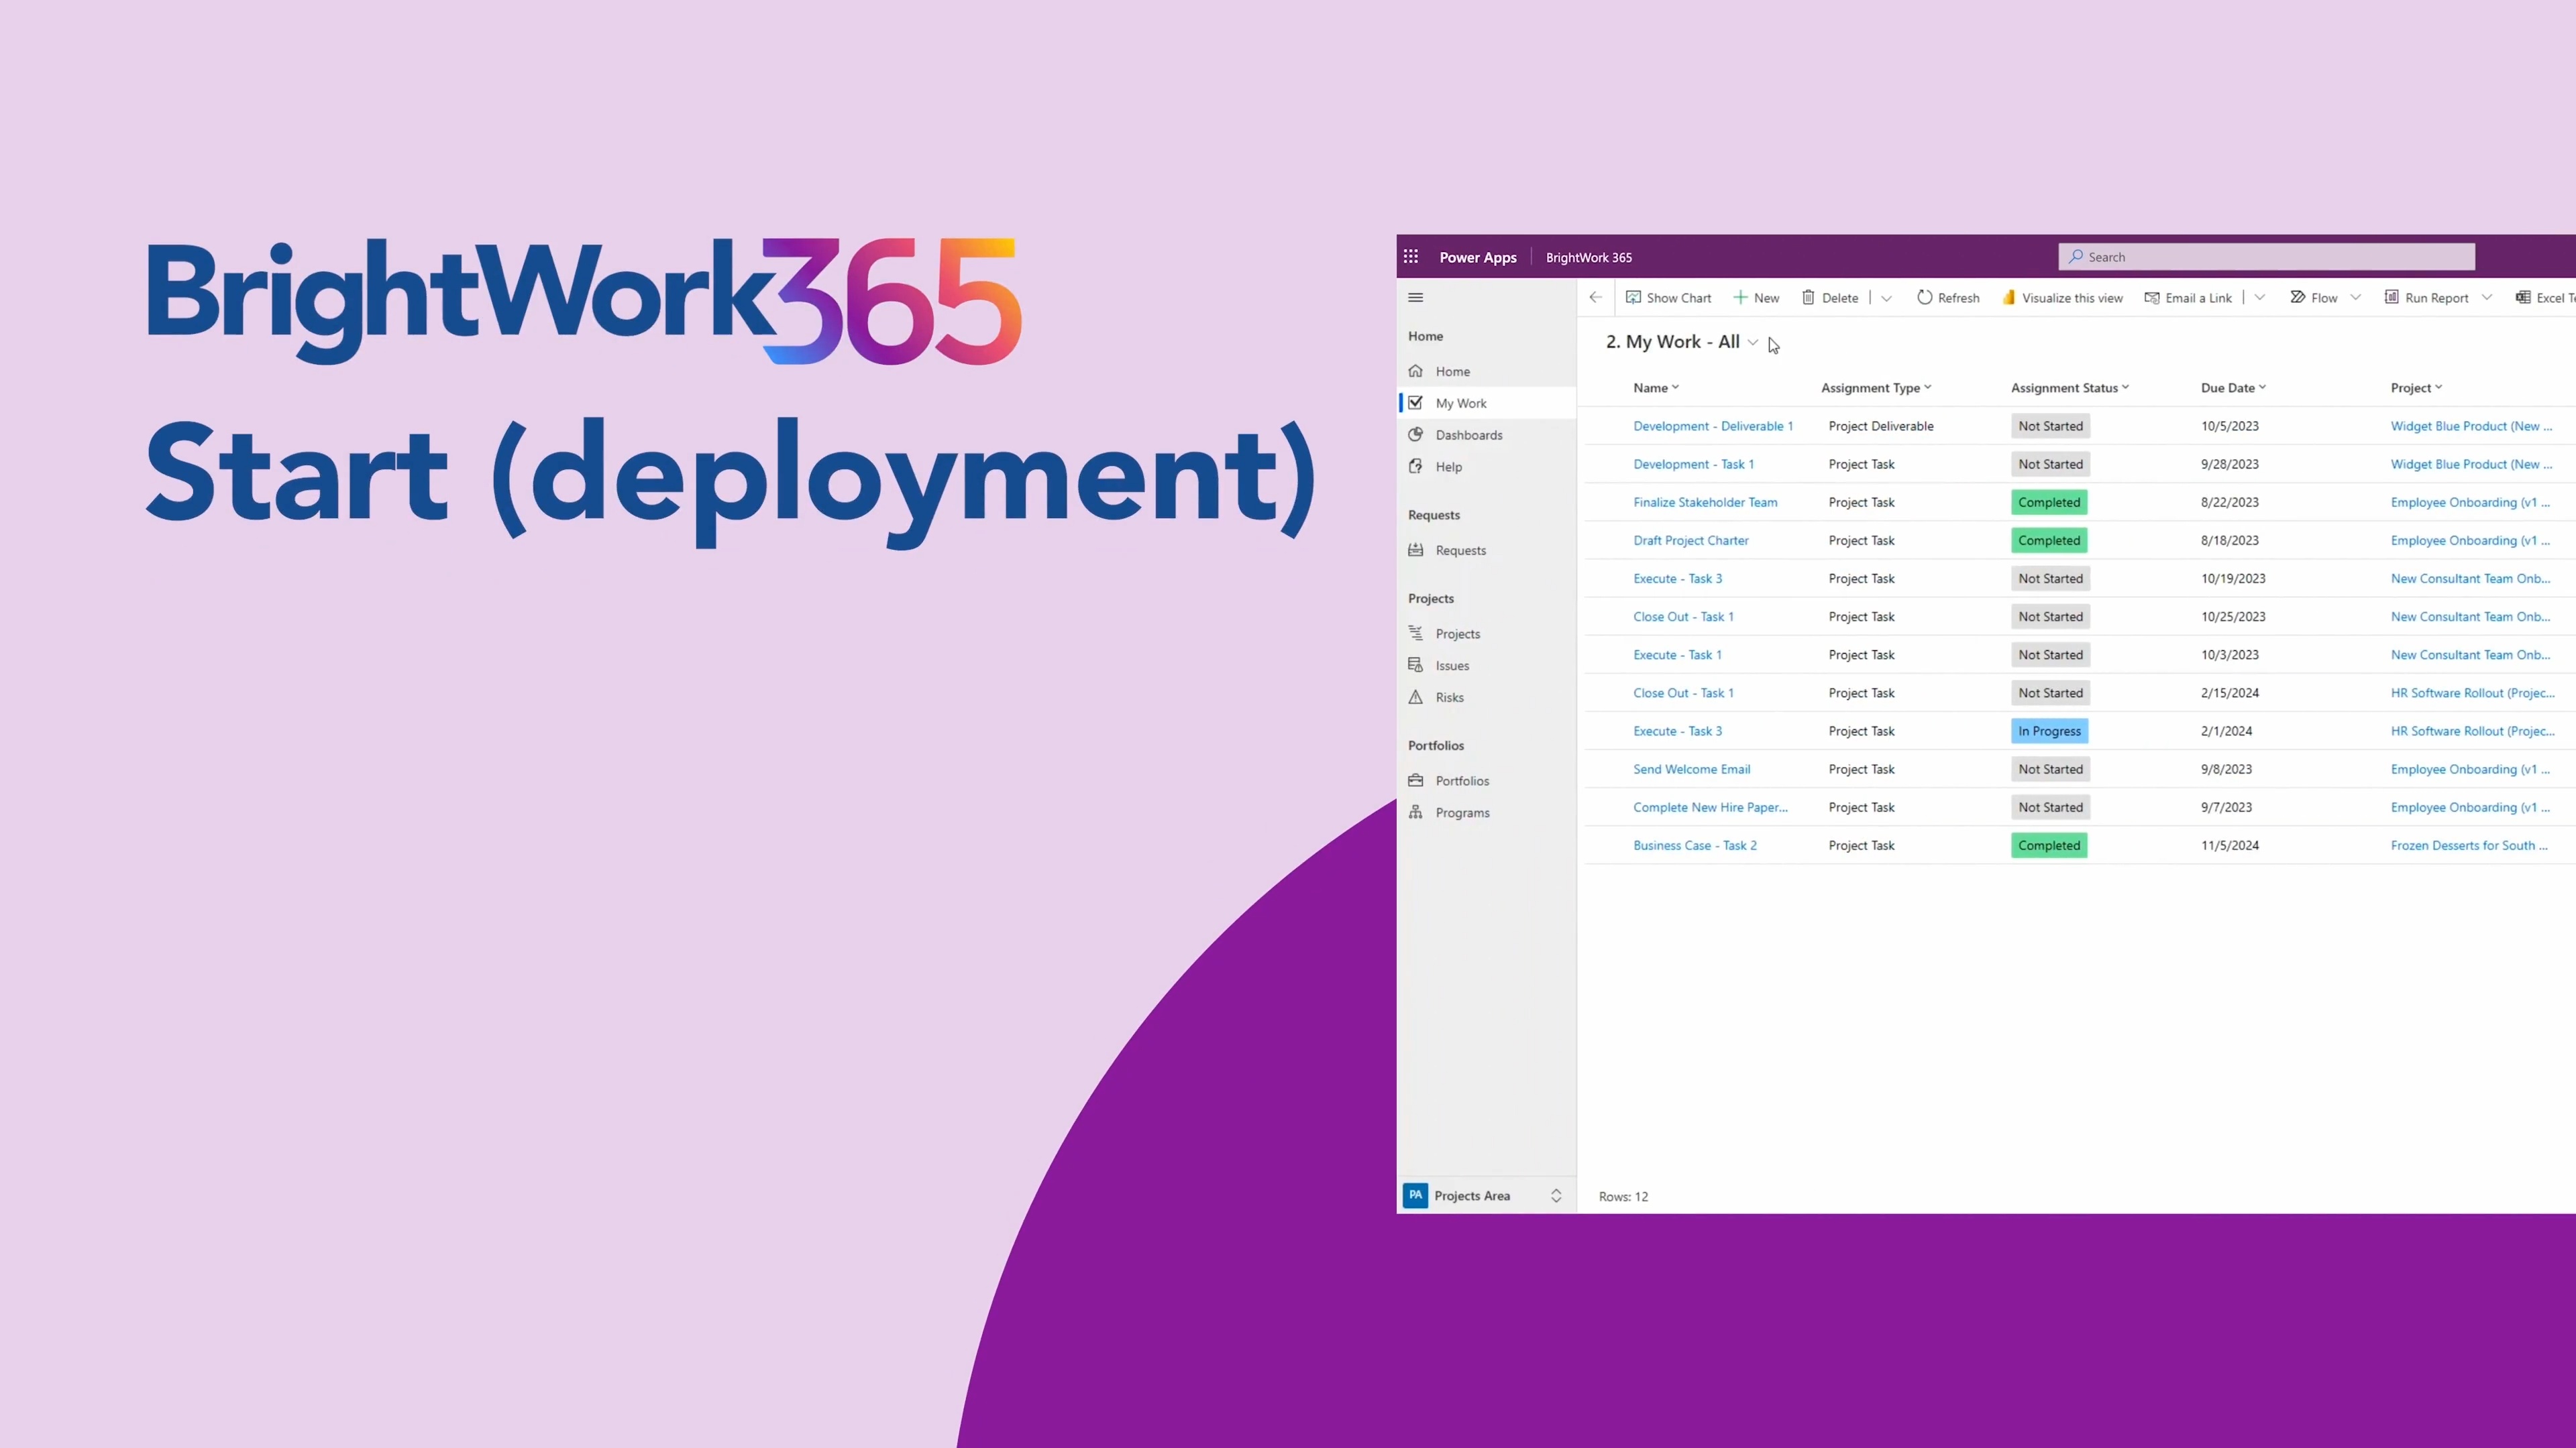Go to Requests in the navigation pane

(1460, 550)
